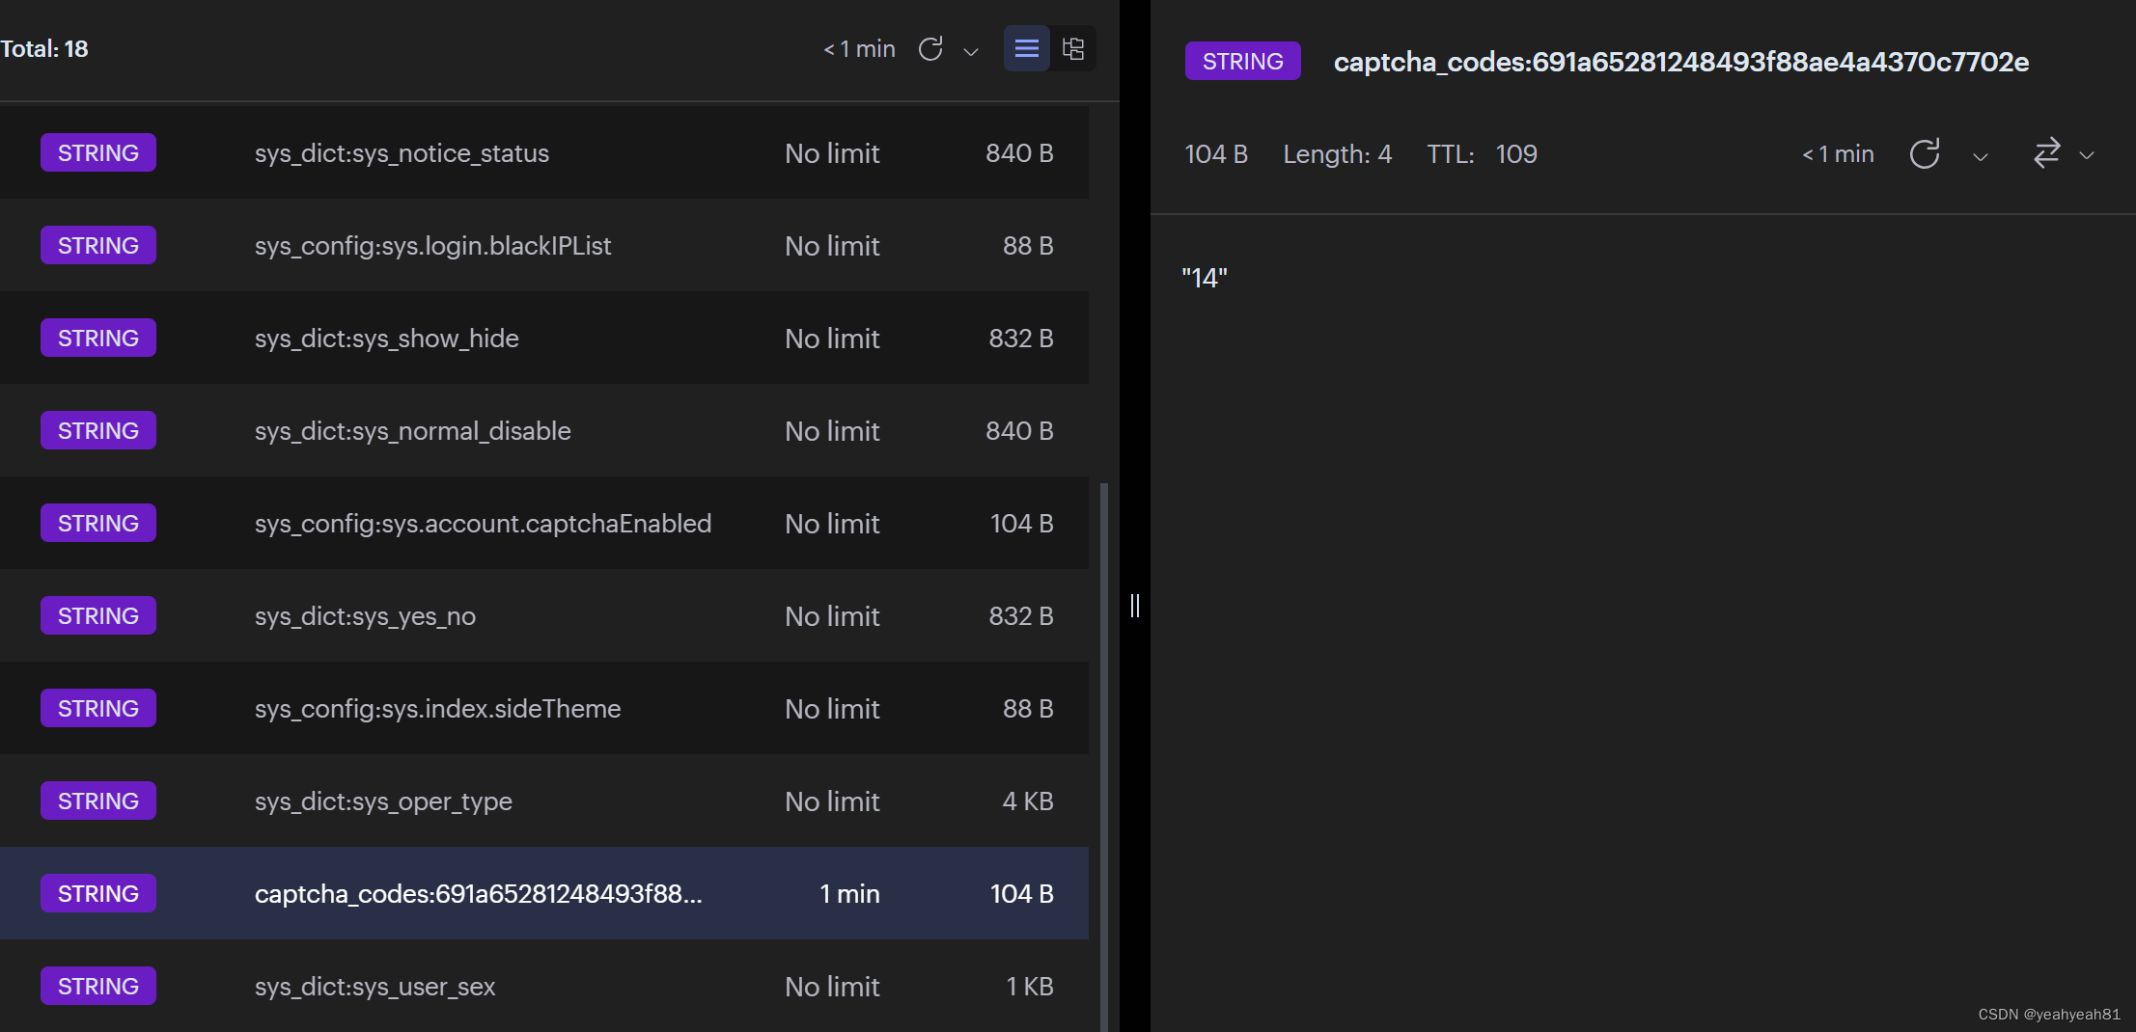Screen dimensions: 2136x1032
Task: Click 104 B size in details panel
Action: click(1216, 154)
